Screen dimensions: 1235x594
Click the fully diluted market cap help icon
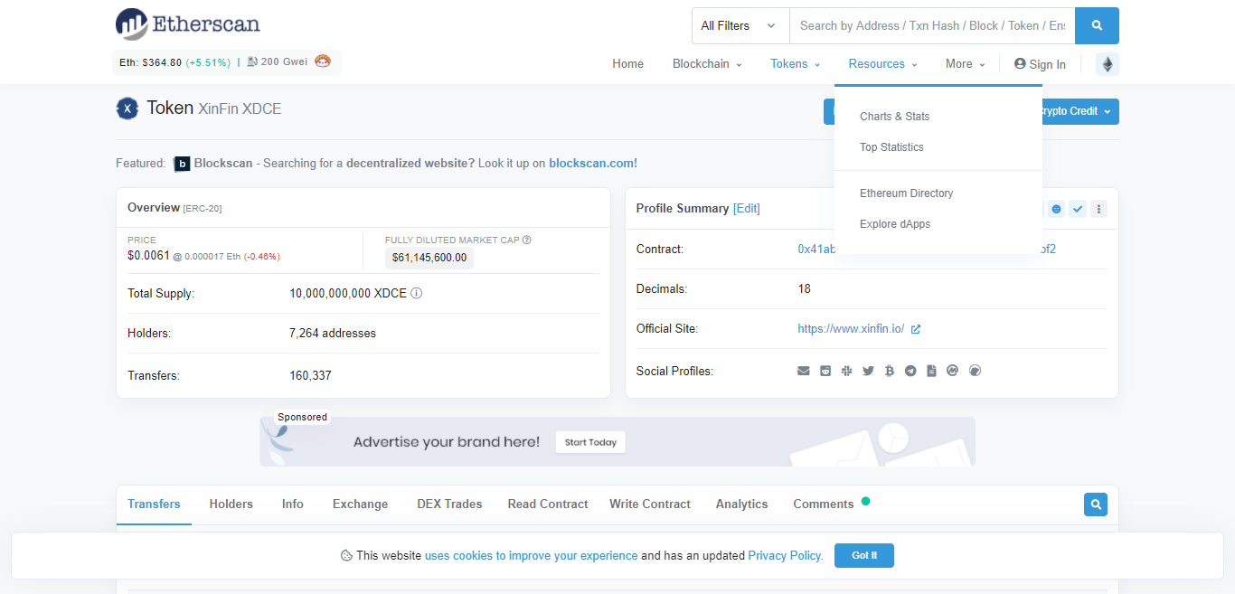tap(527, 240)
